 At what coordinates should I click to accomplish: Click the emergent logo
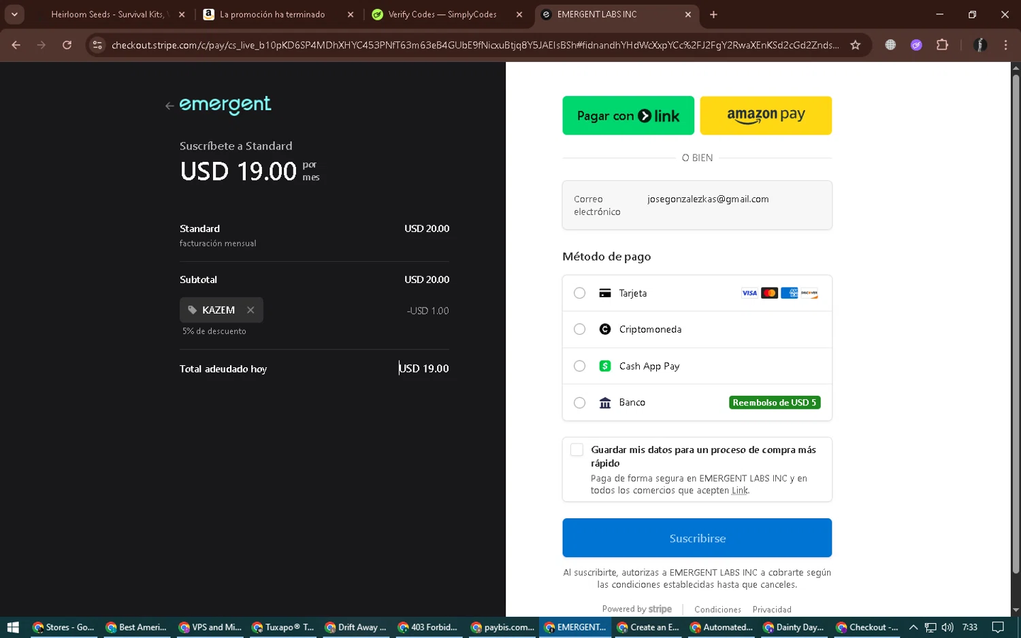click(225, 105)
